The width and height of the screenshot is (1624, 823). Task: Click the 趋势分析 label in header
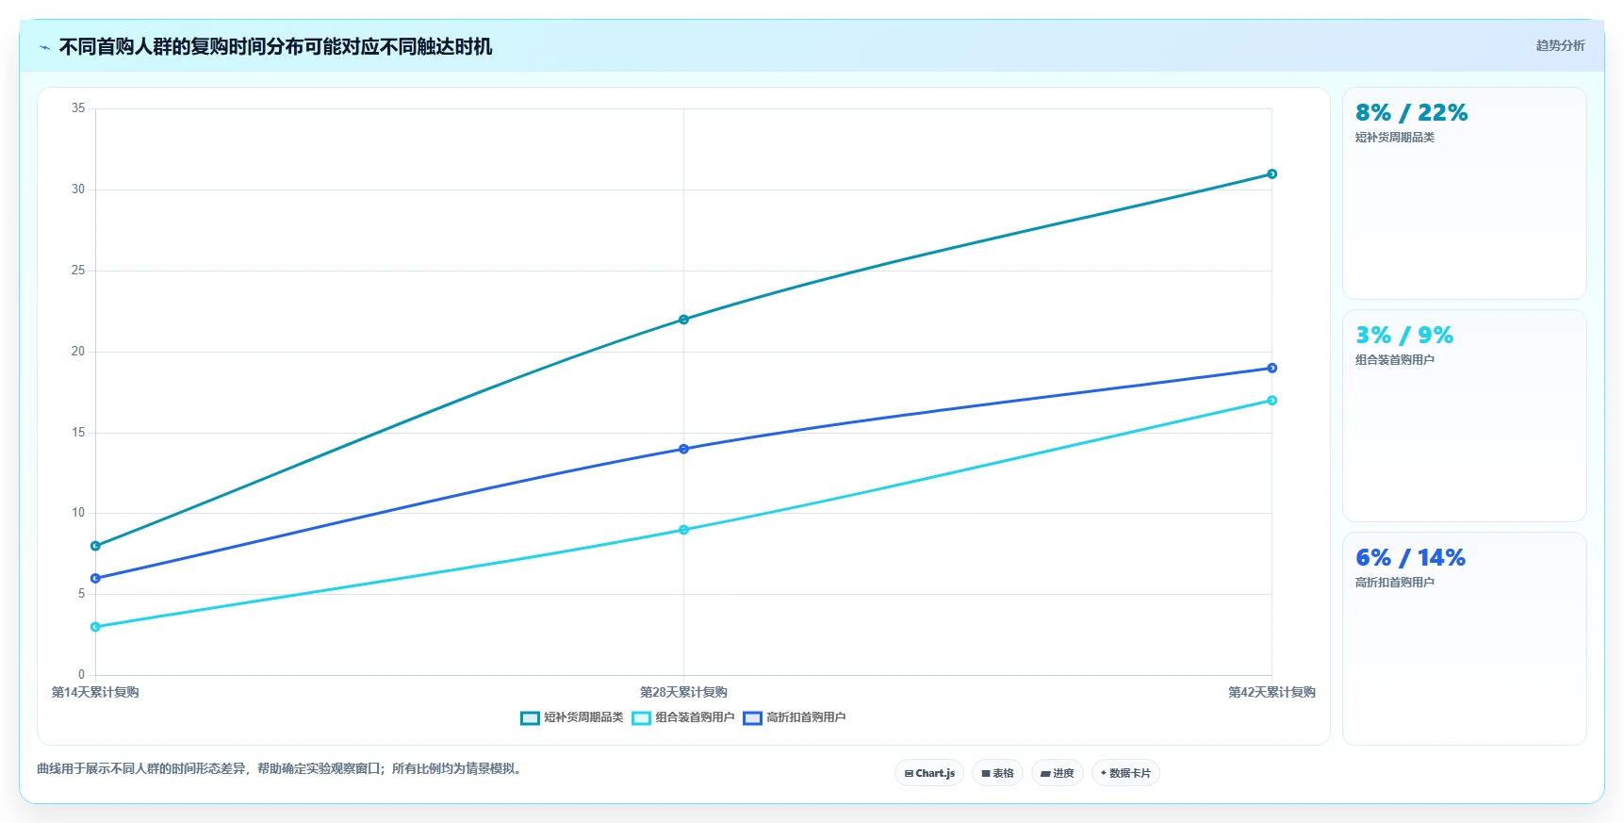coord(1560,45)
